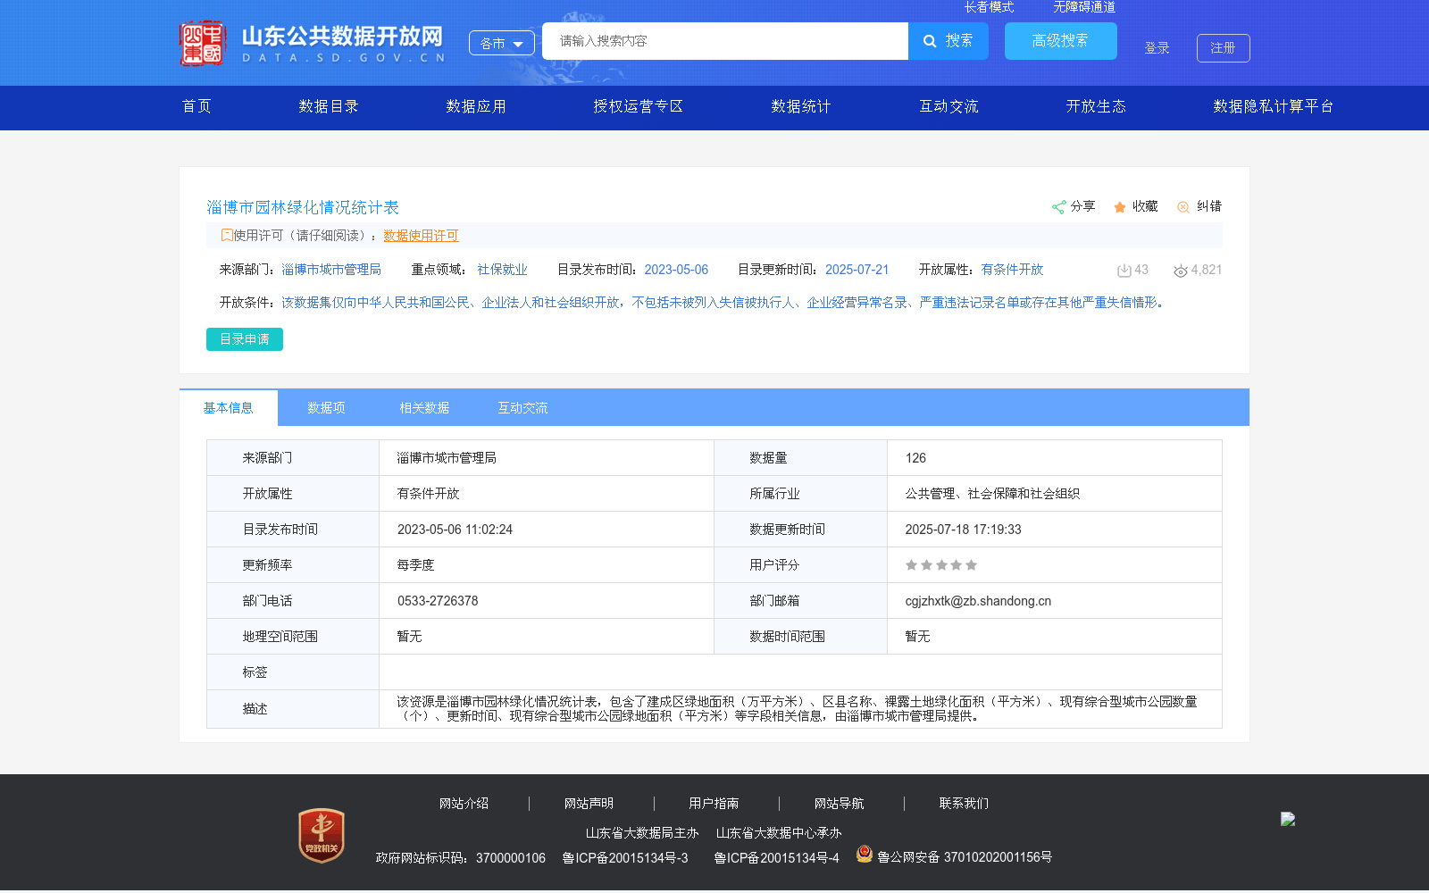1429x893 pixels.
Task: Open 互动交流 navigation menu item
Action: pyautogui.click(x=949, y=106)
